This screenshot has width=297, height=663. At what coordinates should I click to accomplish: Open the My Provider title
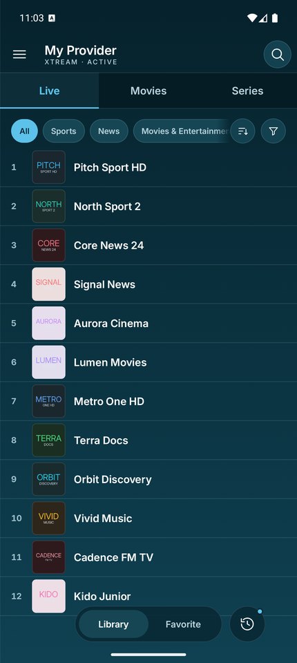(80, 50)
